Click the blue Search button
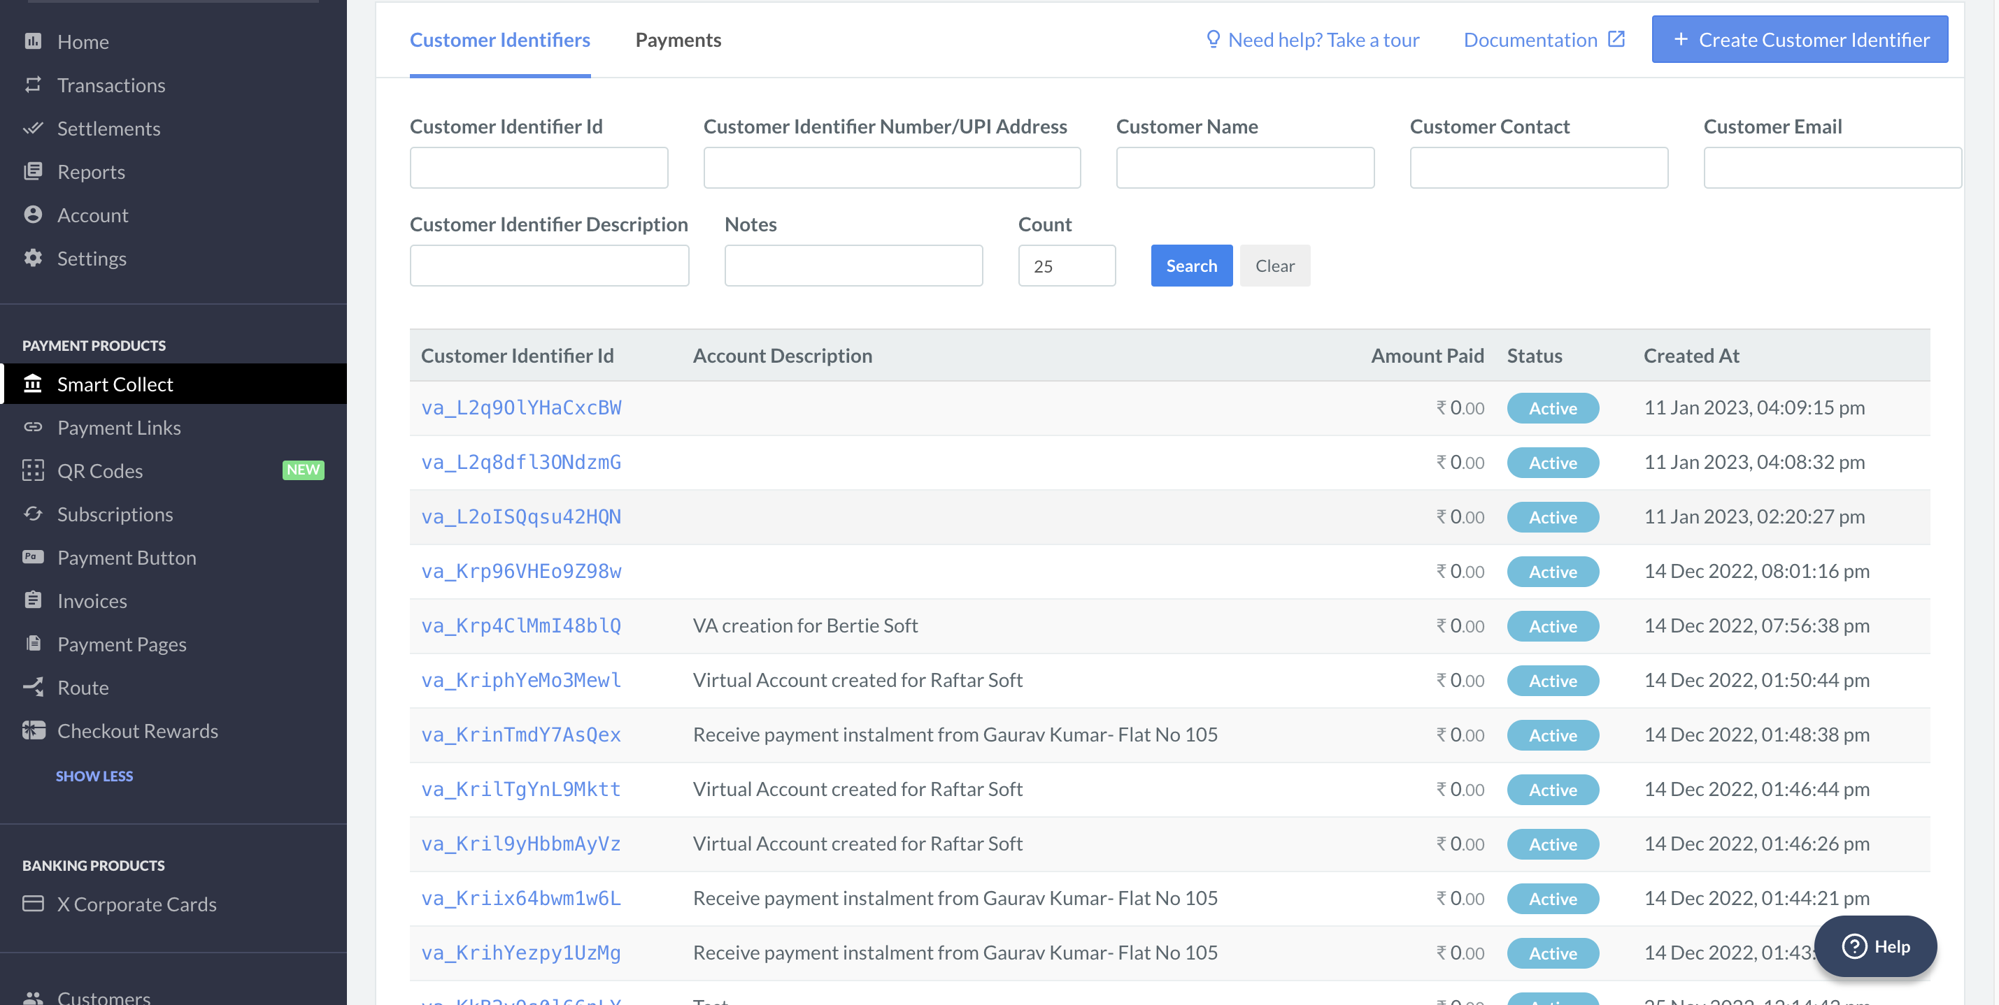1999x1005 pixels. tap(1191, 265)
